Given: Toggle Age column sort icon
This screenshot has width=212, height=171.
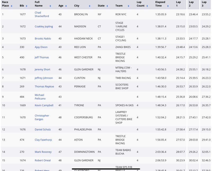Looking at the screenshot, I should (x=66, y=6).
